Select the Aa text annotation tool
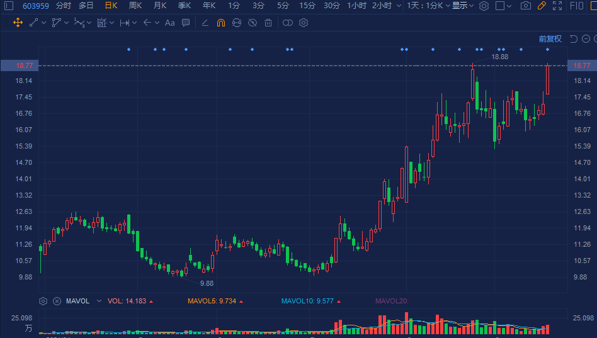Screen dimensions: 597x338 click(170, 23)
